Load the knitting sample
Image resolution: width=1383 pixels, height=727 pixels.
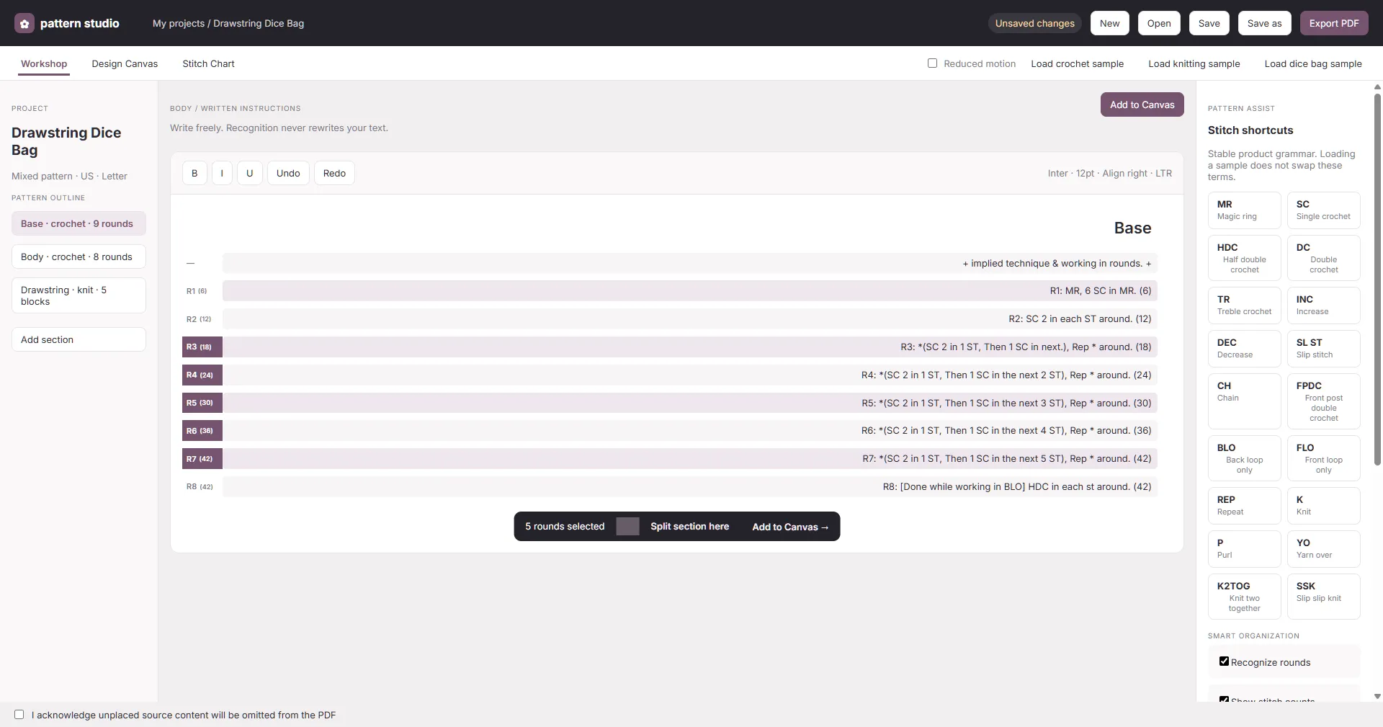[1194, 63]
